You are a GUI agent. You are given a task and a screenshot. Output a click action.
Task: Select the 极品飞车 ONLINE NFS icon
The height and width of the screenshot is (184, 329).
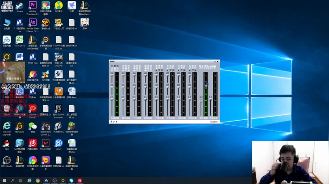pyautogui.click(x=58, y=60)
